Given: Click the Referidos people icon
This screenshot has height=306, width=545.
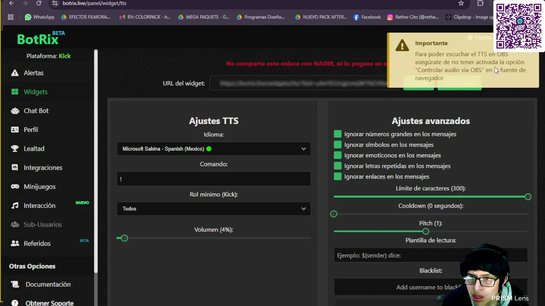Looking at the screenshot, I should pos(15,244).
